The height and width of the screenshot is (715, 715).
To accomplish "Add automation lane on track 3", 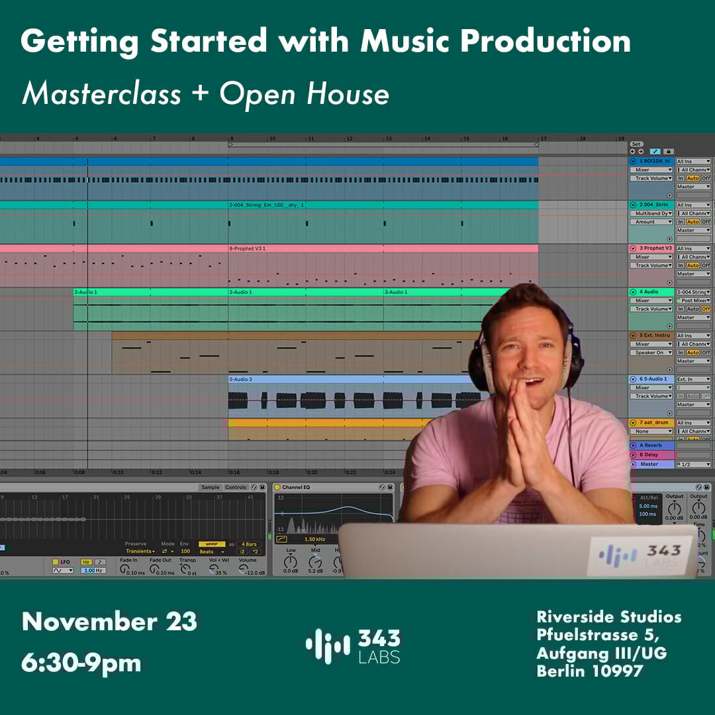I will 669,283.
